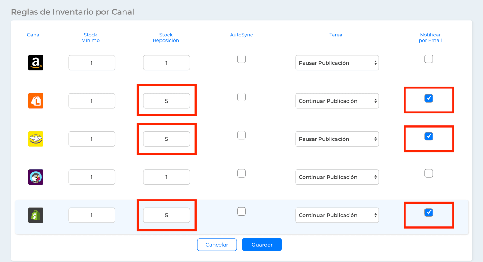Screen dimensions: 483x262
Task: Select the Shopify bag icon
Action: (x=36, y=215)
